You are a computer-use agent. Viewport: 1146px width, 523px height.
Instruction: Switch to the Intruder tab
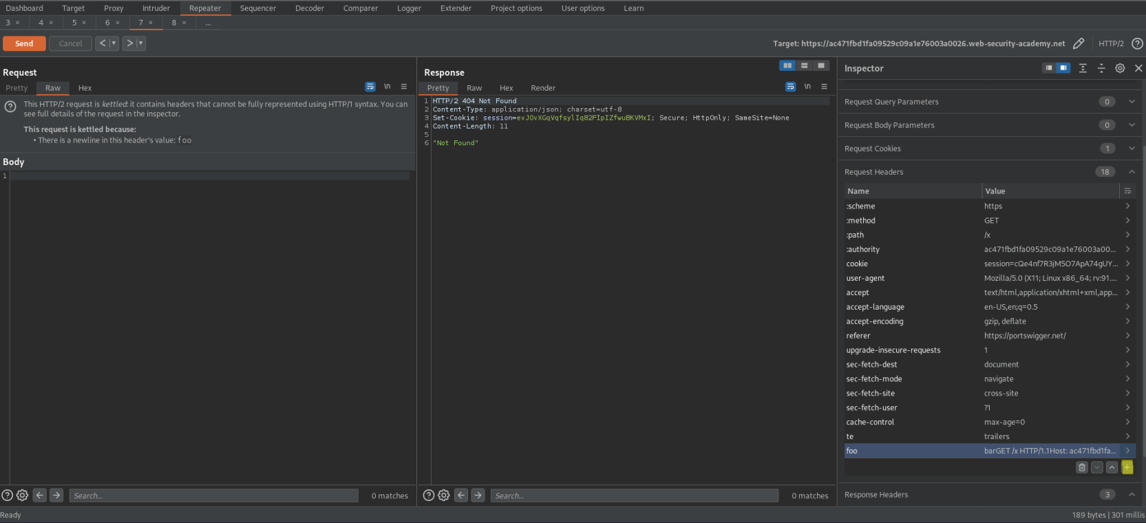click(156, 8)
